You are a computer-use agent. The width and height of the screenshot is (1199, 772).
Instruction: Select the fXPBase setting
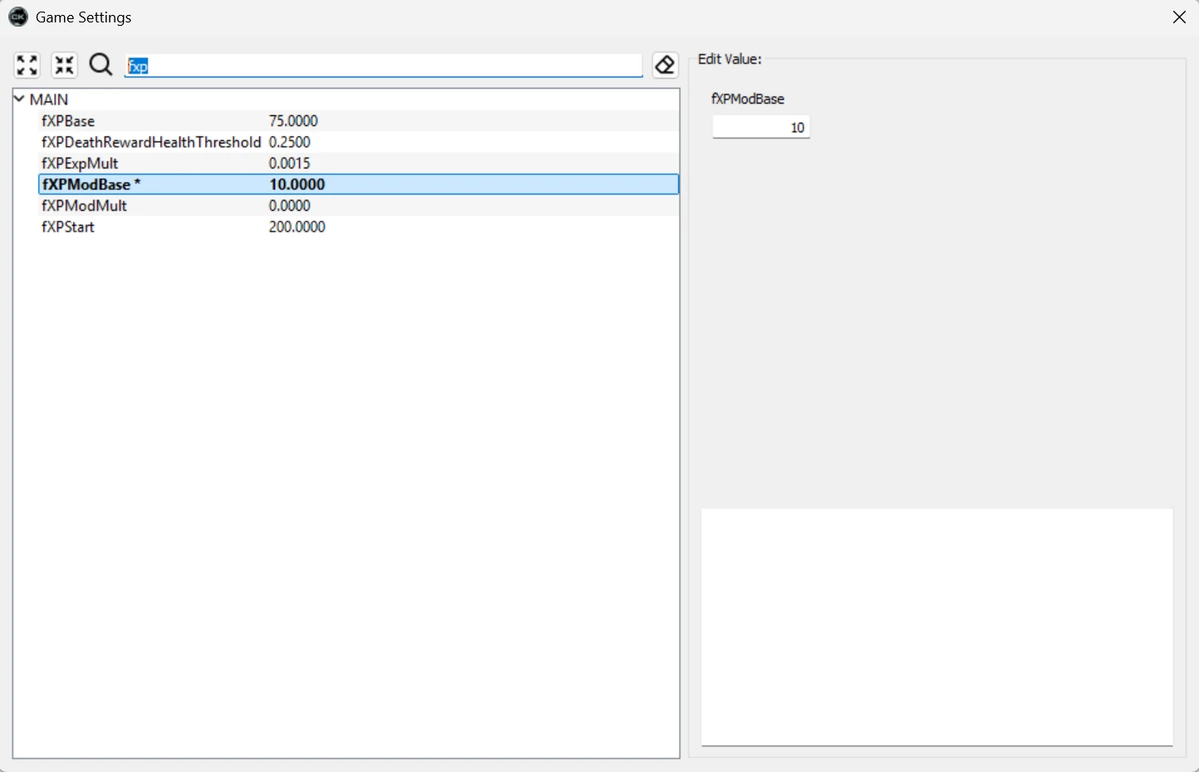[68, 121]
